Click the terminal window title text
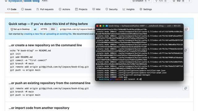The height and width of the screenshot is (111, 198). tap(144, 26)
